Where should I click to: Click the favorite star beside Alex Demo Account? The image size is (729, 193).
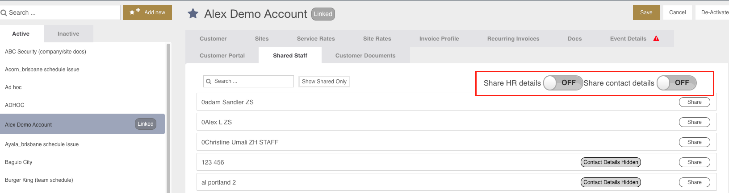193,14
